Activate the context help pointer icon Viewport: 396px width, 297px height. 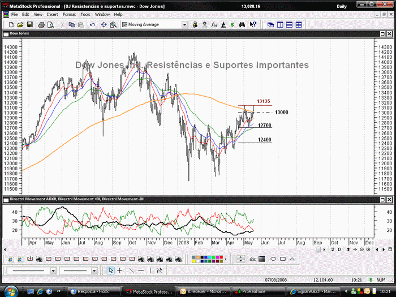click(253, 24)
